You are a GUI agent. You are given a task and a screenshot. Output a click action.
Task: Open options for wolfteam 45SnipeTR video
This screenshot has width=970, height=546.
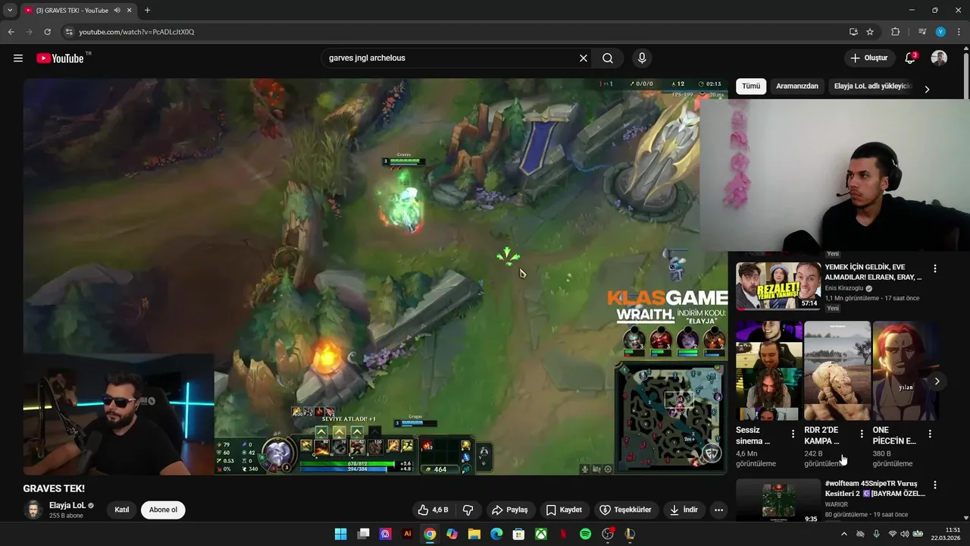[935, 485]
